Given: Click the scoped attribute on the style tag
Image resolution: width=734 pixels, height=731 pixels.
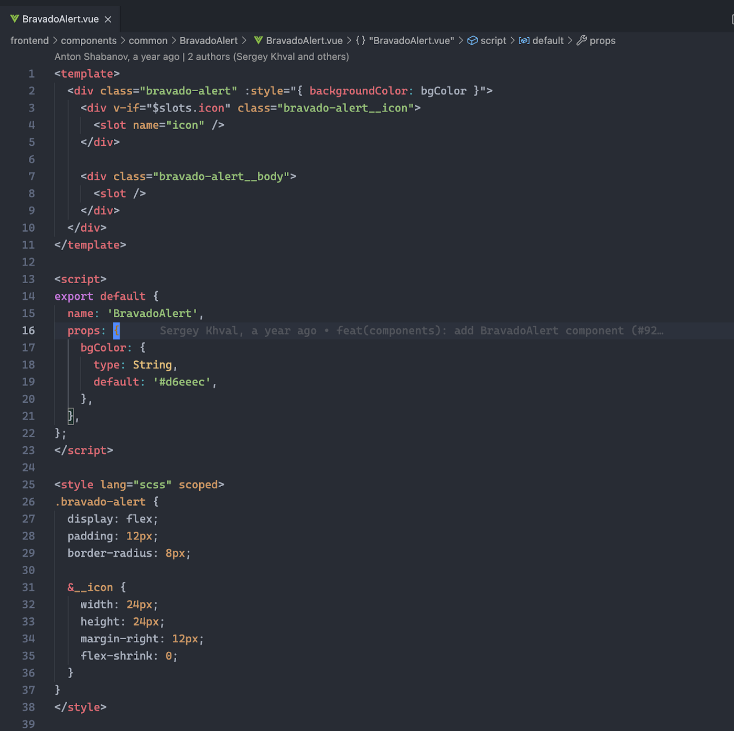Looking at the screenshot, I should tap(198, 485).
